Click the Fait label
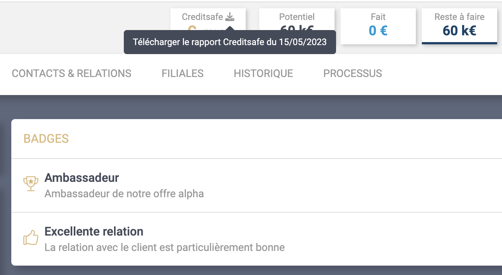The height and width of the screenshot is (275, 502). 378,17
